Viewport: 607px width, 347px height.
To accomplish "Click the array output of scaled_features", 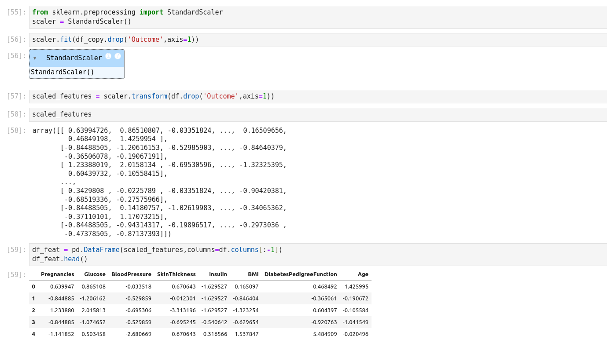I will pyautogui.click(x=159, y=182).
